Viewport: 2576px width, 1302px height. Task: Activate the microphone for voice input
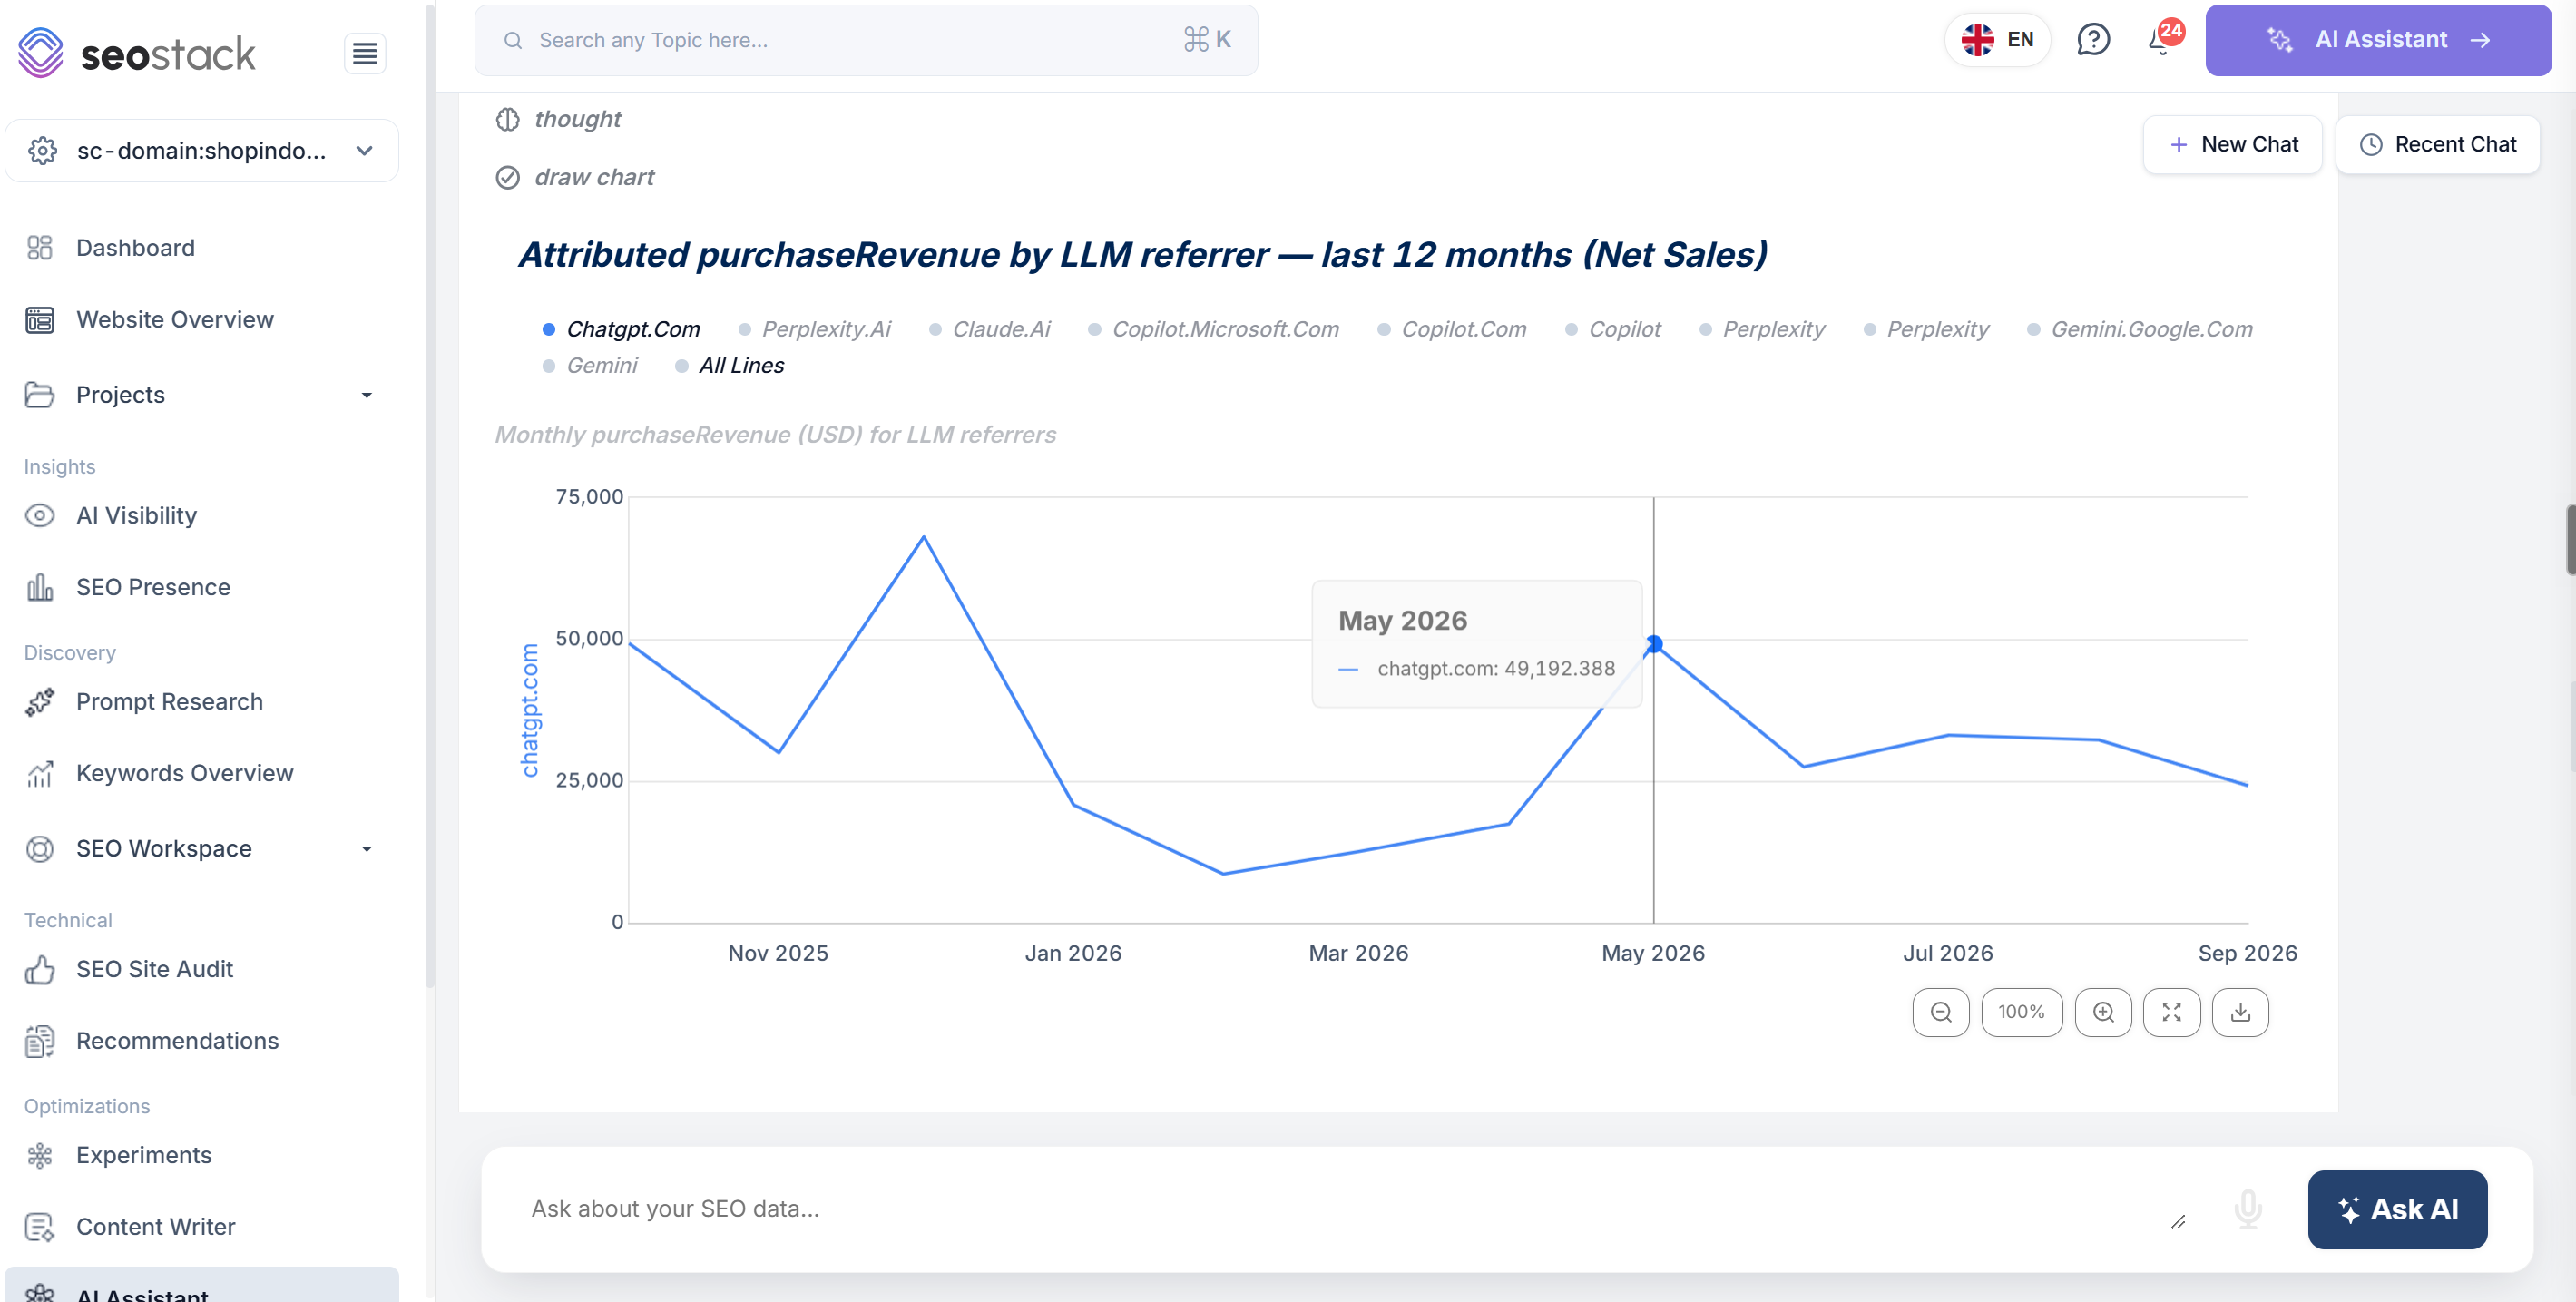(2247, 1209)
